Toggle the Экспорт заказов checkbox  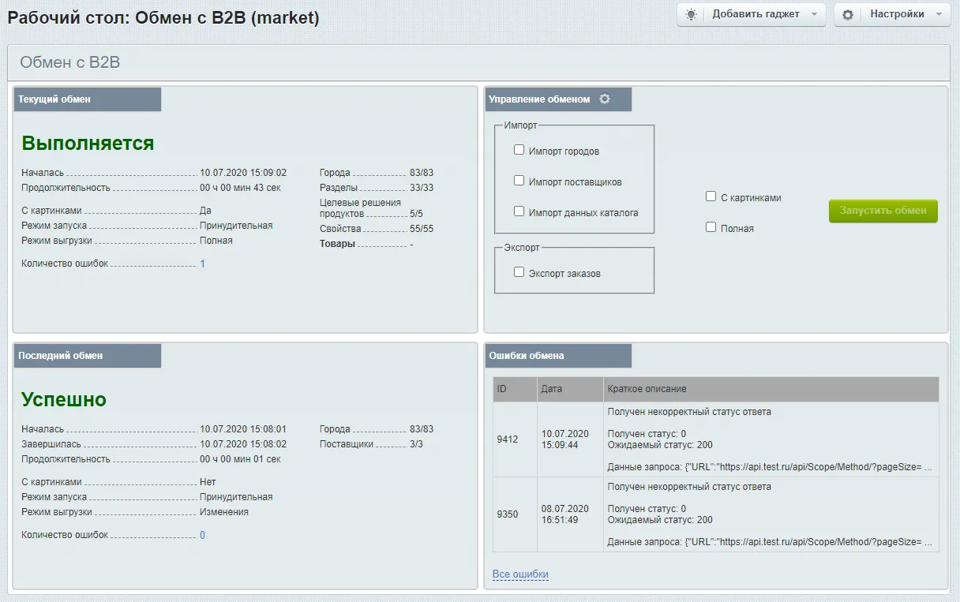click(519, 272)
